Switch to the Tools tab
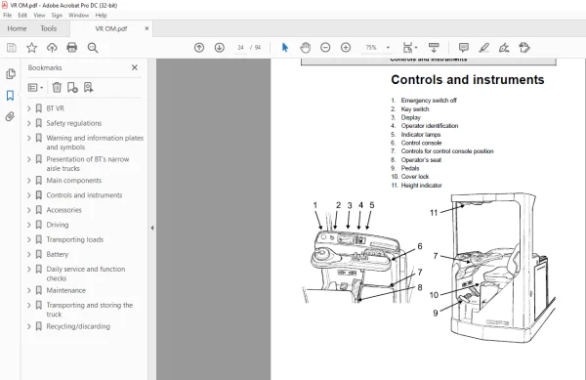 [x=49, y=28]
